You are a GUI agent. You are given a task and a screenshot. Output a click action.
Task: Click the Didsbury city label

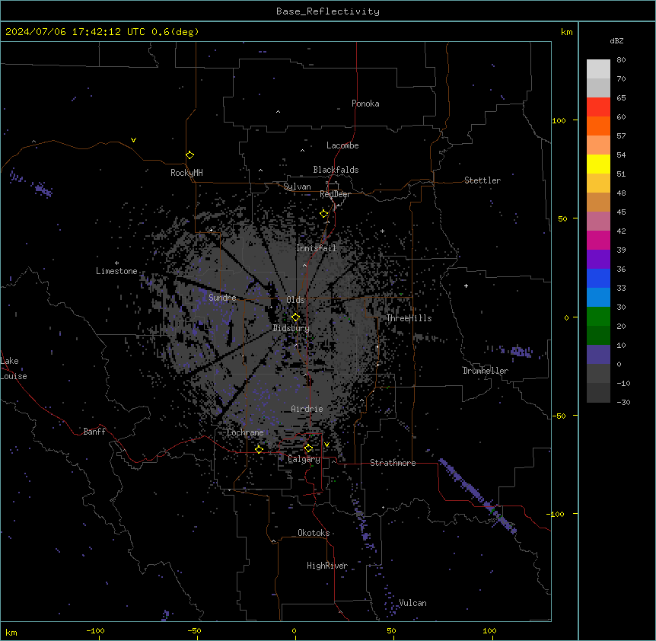(291, 328)
